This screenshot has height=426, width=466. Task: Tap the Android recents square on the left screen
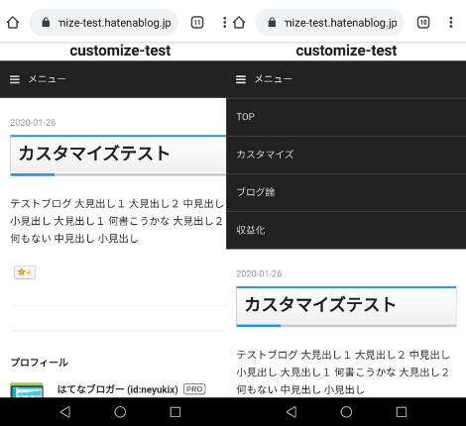coord(175,412)
